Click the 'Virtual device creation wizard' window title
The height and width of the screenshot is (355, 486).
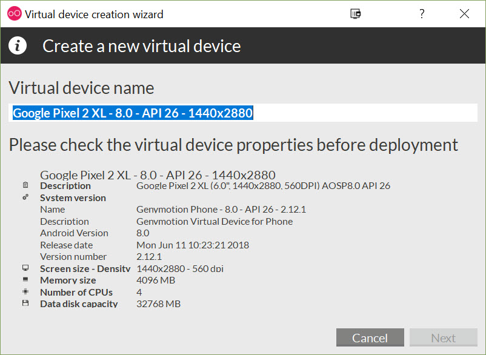[94, 15]
